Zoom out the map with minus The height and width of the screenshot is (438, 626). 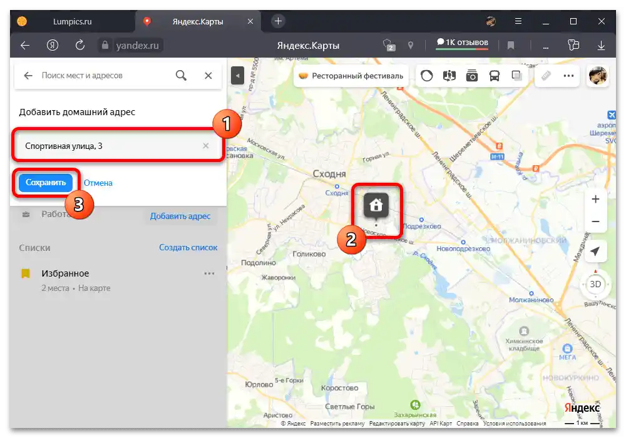coord(595,222)
